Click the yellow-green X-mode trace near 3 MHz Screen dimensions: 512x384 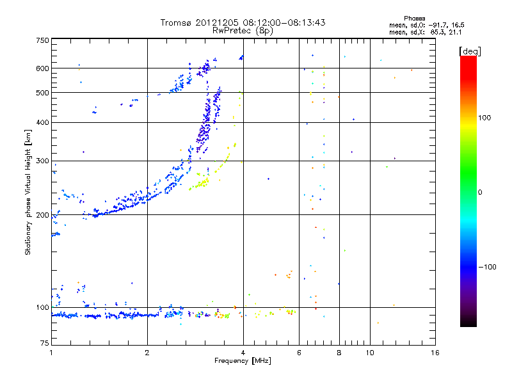coord(201,184)
